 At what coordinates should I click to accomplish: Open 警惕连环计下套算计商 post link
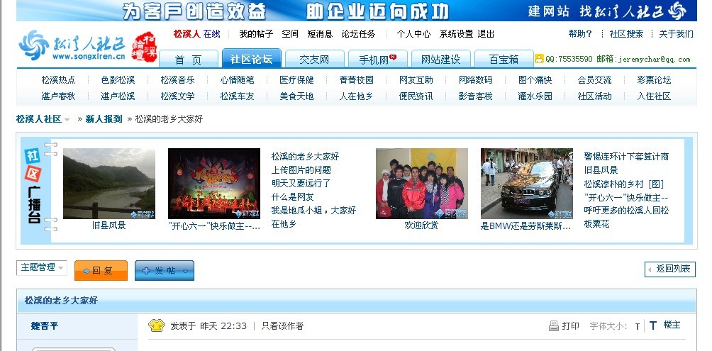(x=626, y=157)
